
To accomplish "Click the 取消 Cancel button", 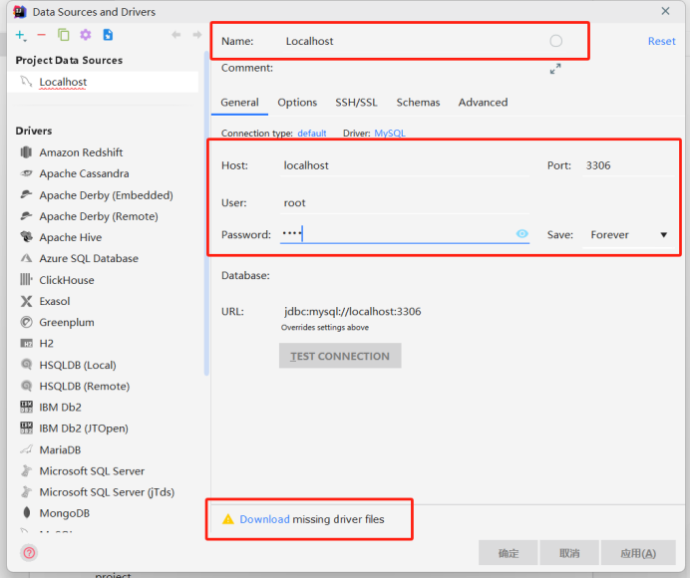I will [x=569, y=553].
